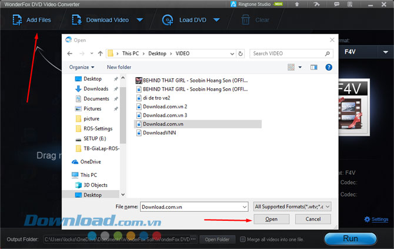
Task: Select the highlighted Download.com.vn file
Action: (x=198, y=124)
